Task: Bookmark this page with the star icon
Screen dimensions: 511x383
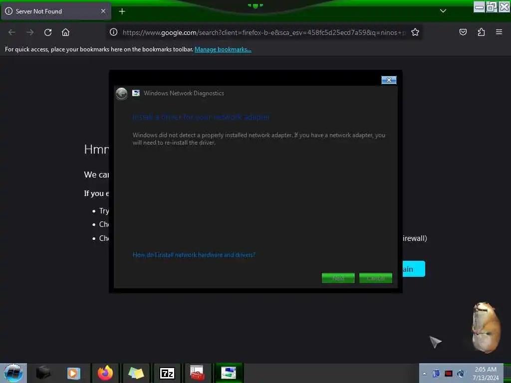Action: tap(415, 32)
